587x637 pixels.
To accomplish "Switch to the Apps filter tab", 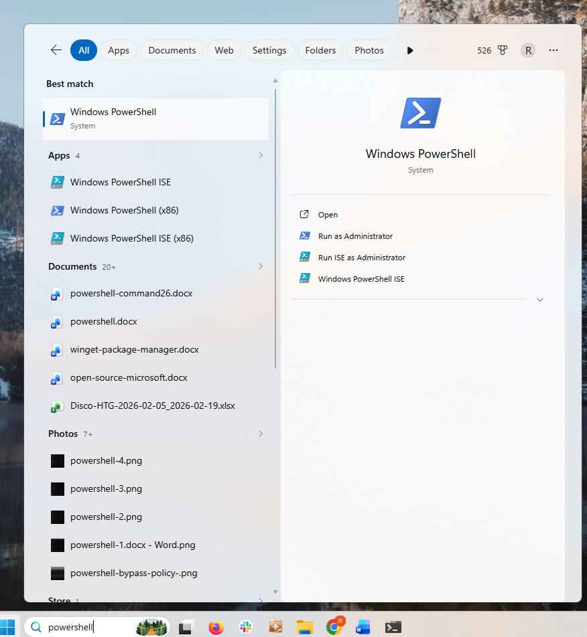I will [119, 50].
